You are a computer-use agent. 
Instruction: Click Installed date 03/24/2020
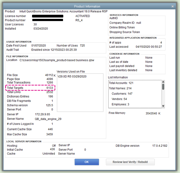click(x=41, y=28)
